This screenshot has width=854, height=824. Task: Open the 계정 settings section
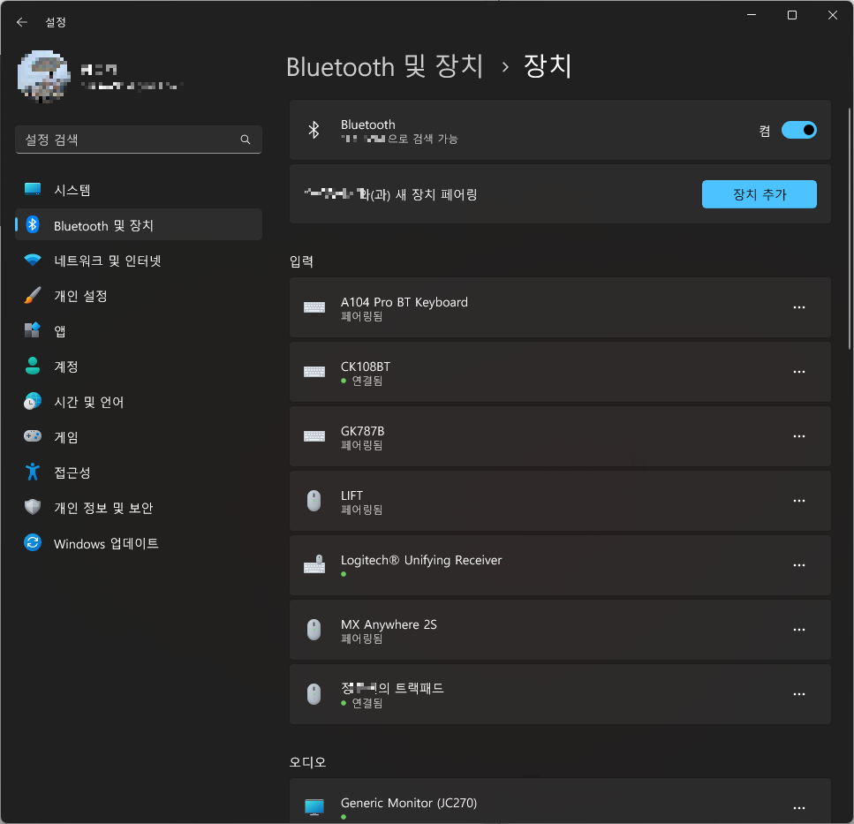139,366
